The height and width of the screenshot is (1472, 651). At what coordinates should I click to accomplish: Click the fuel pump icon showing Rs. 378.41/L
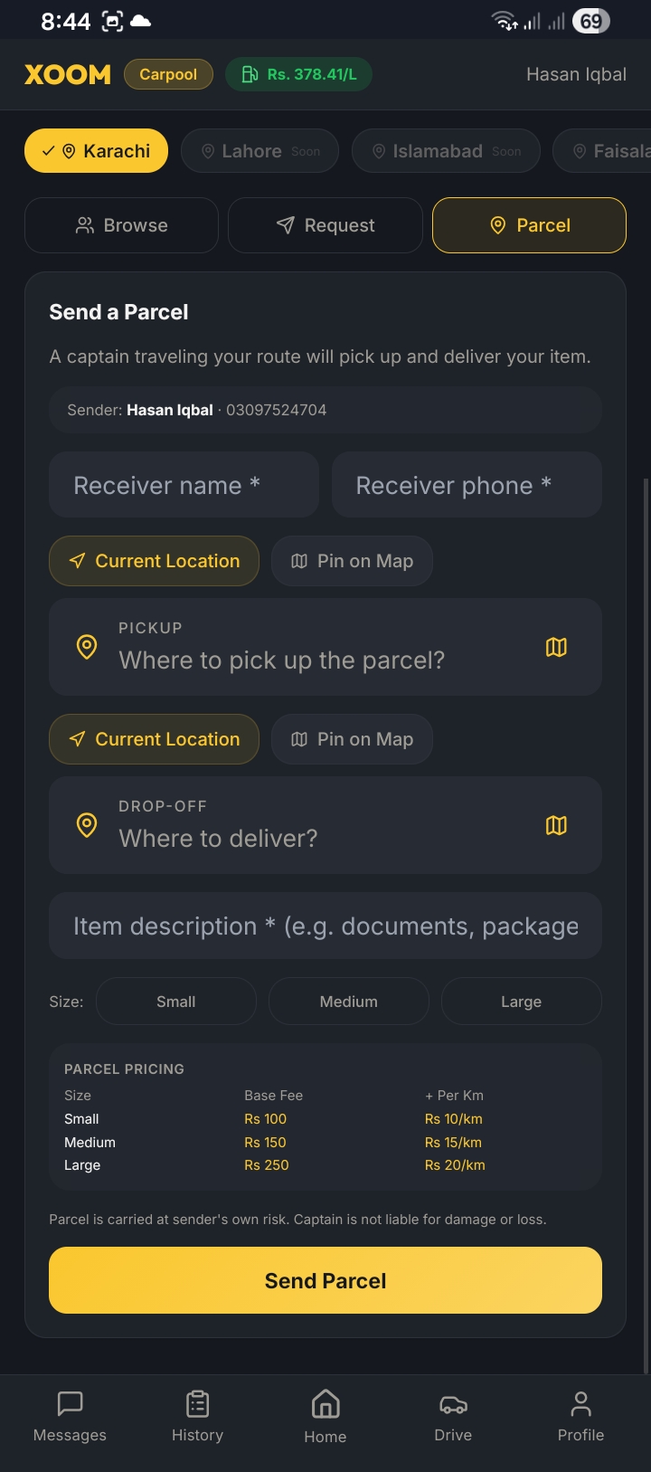(250, 74)
